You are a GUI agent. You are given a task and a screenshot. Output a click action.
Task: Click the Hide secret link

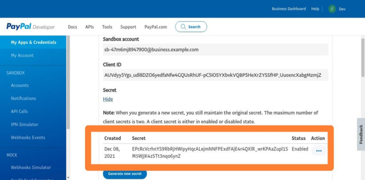pos(108,99)
